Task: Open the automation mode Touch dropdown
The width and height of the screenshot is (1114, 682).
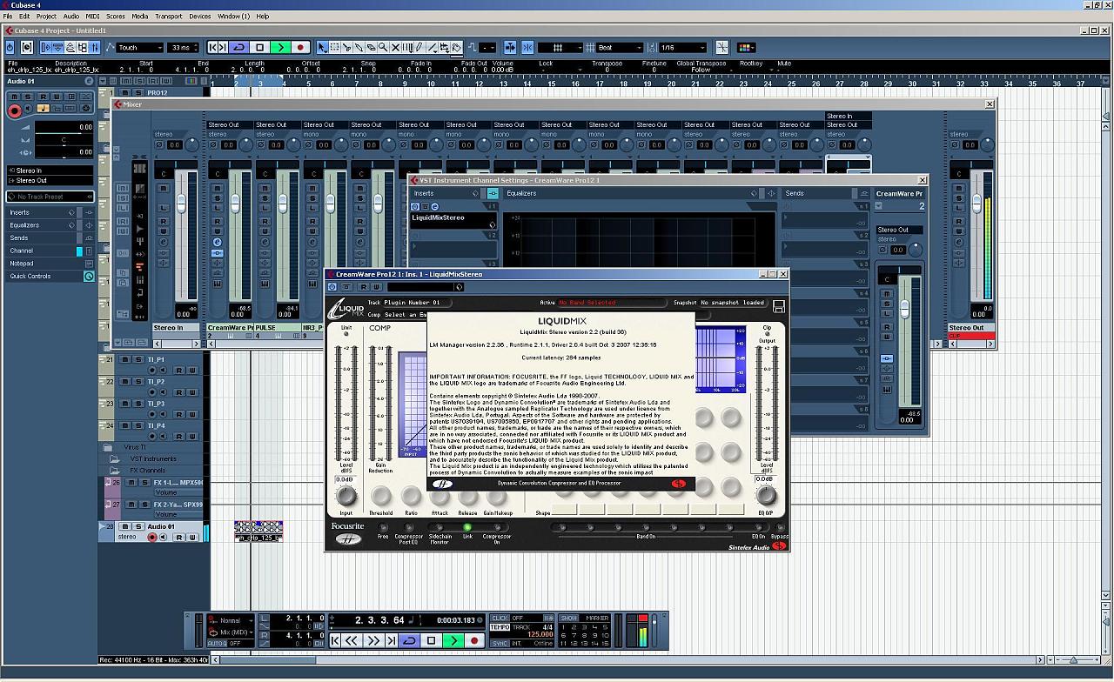Action: pyautogui.click(x=139, y=47)
